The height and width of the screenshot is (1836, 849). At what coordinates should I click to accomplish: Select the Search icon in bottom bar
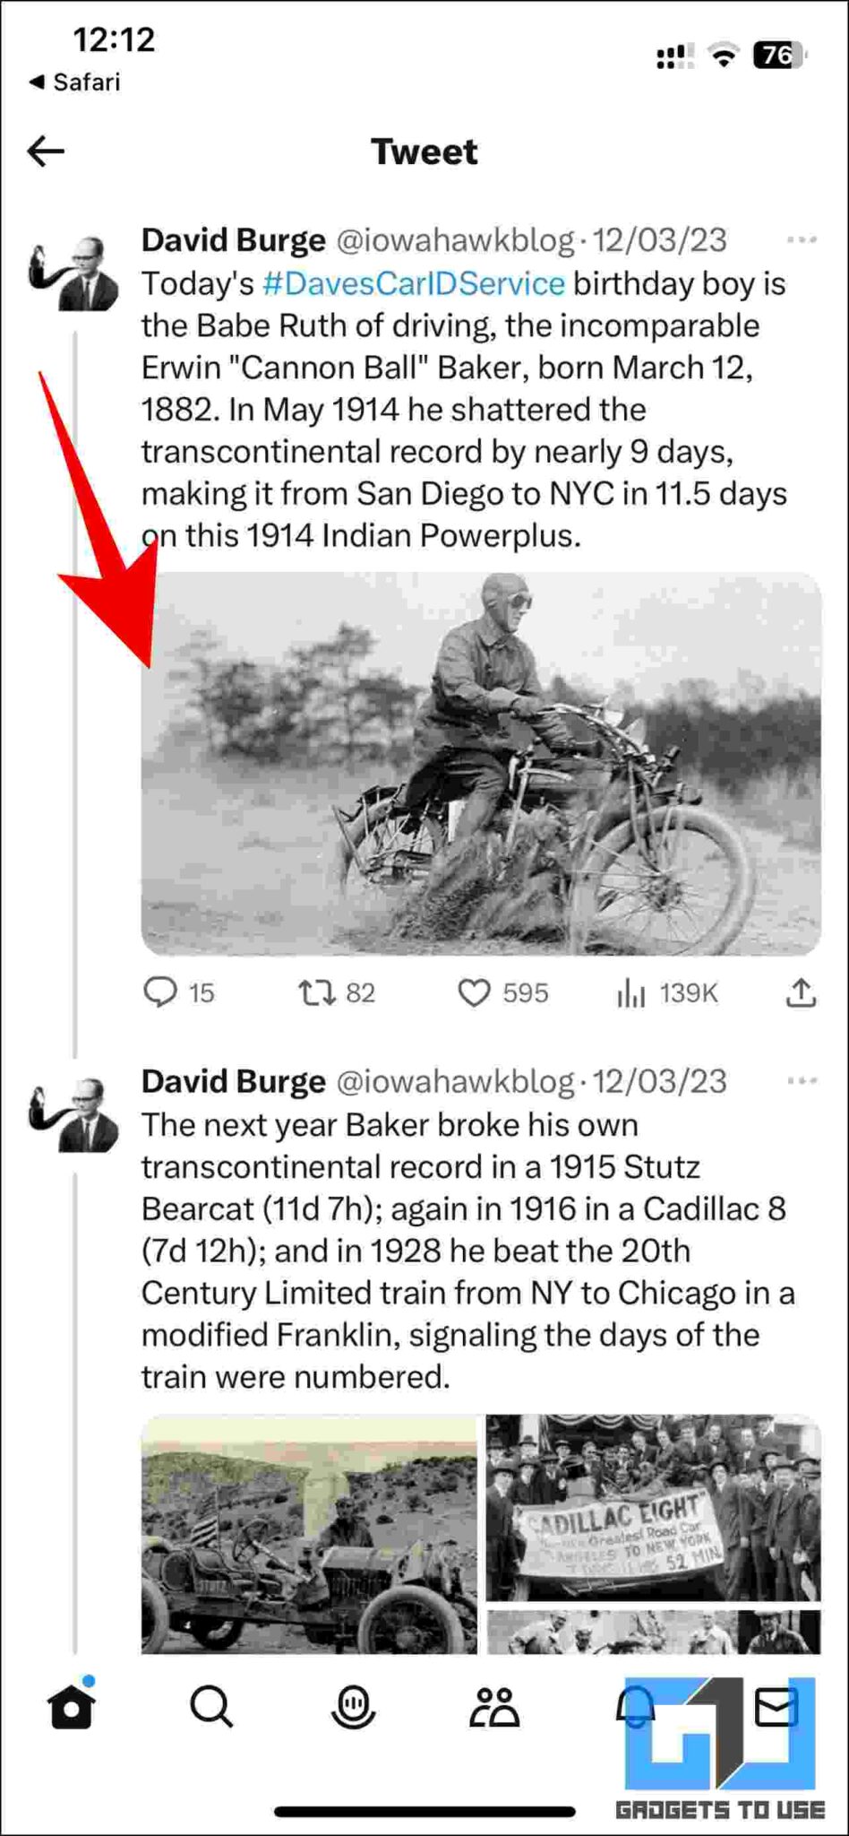pos(213,1705)
